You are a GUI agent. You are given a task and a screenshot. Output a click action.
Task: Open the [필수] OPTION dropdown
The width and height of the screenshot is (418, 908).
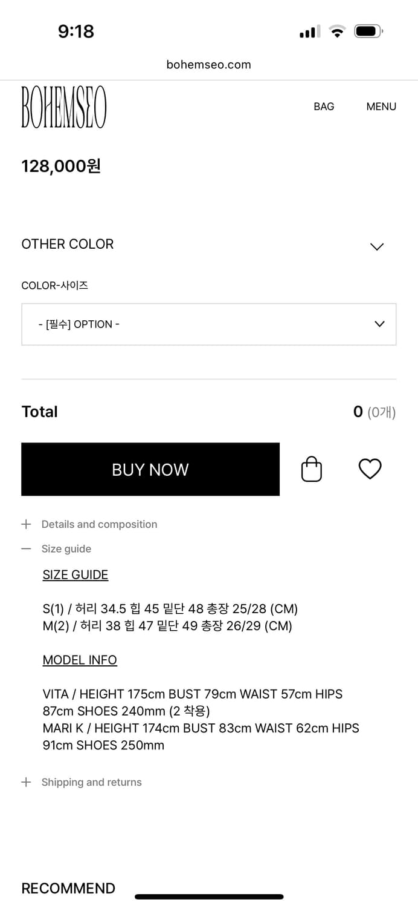(x=208, y=324)
